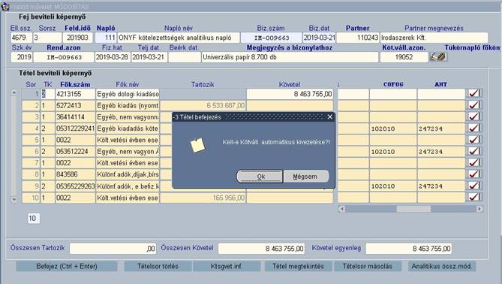Click Analitikus össz.mód. button
502x284 pixels.
pos(442,266)
